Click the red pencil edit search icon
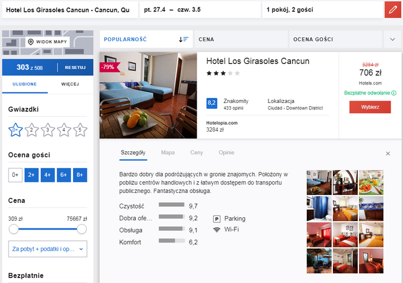Screen dimensions: 403x283 [393, 10]
